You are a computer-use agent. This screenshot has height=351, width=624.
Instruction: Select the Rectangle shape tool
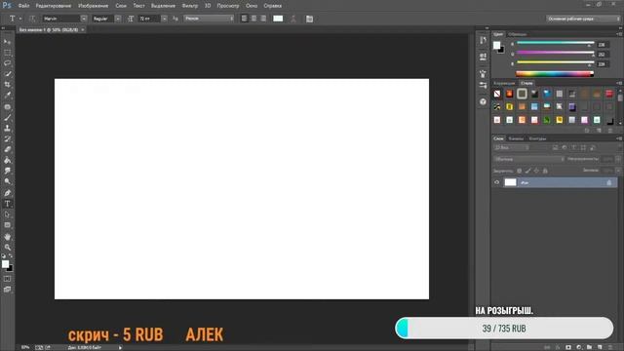7,225
